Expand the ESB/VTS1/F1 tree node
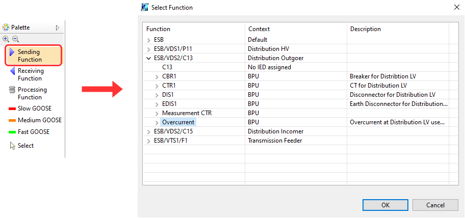 pyautogui.click(x=149, y=141)
